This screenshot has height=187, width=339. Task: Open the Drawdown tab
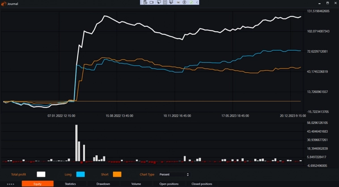click(103, 184)
